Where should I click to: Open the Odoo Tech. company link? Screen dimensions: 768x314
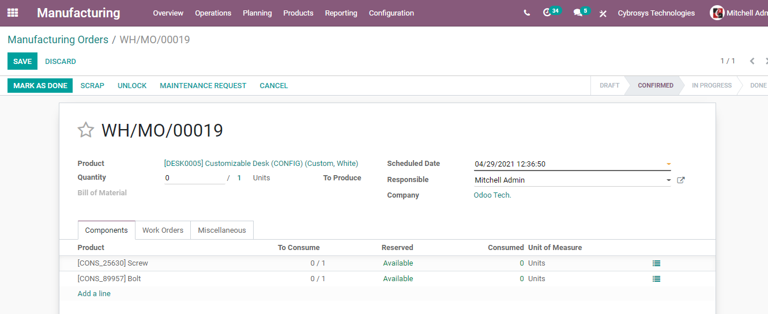tap(492, 195)
